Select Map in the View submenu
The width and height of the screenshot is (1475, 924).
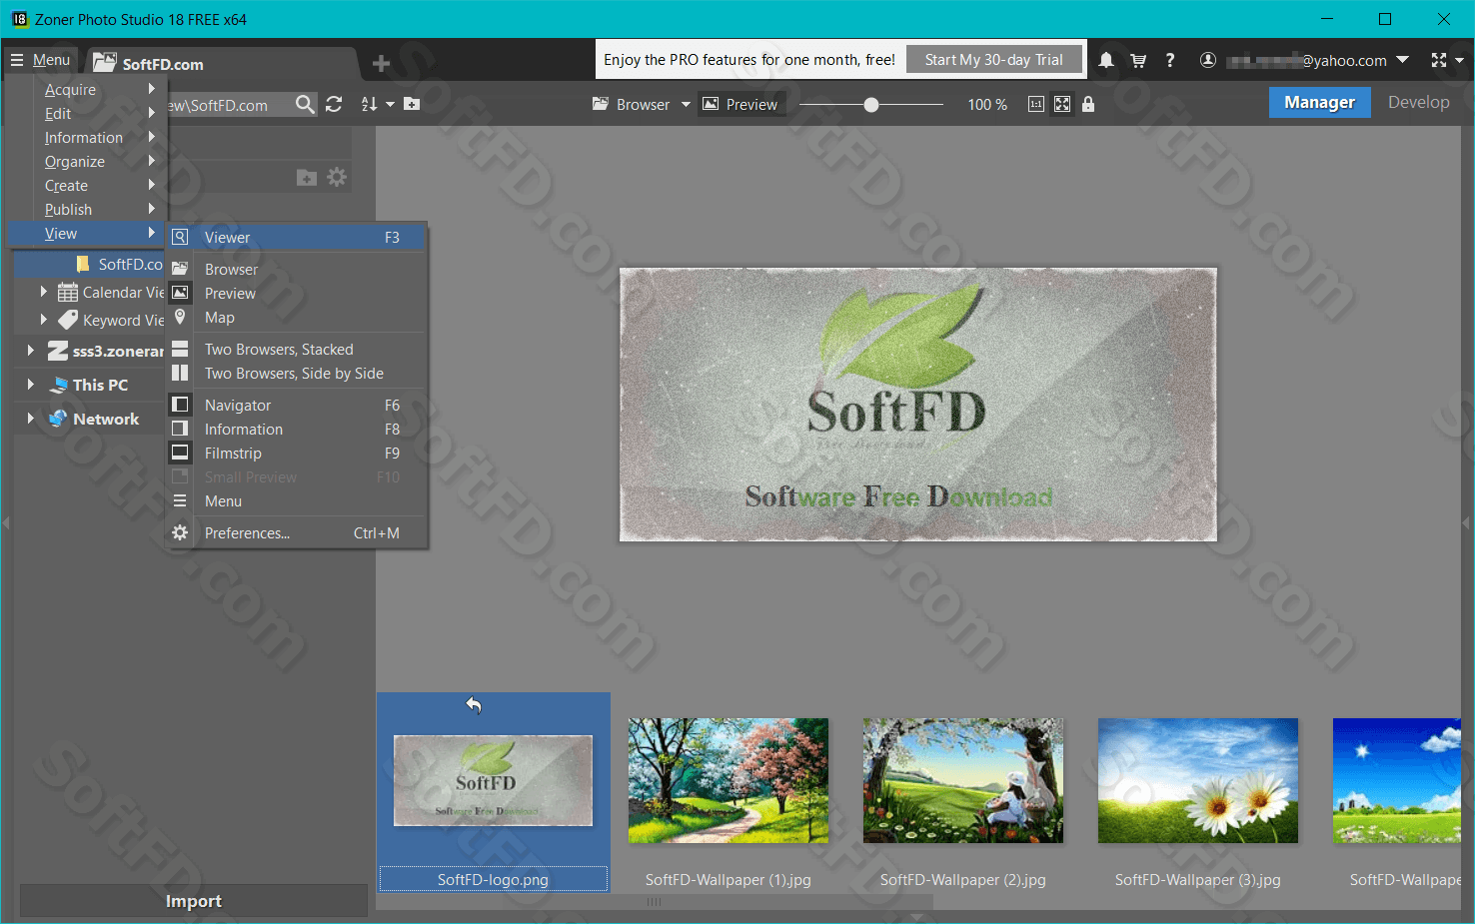tap(297, 317)
